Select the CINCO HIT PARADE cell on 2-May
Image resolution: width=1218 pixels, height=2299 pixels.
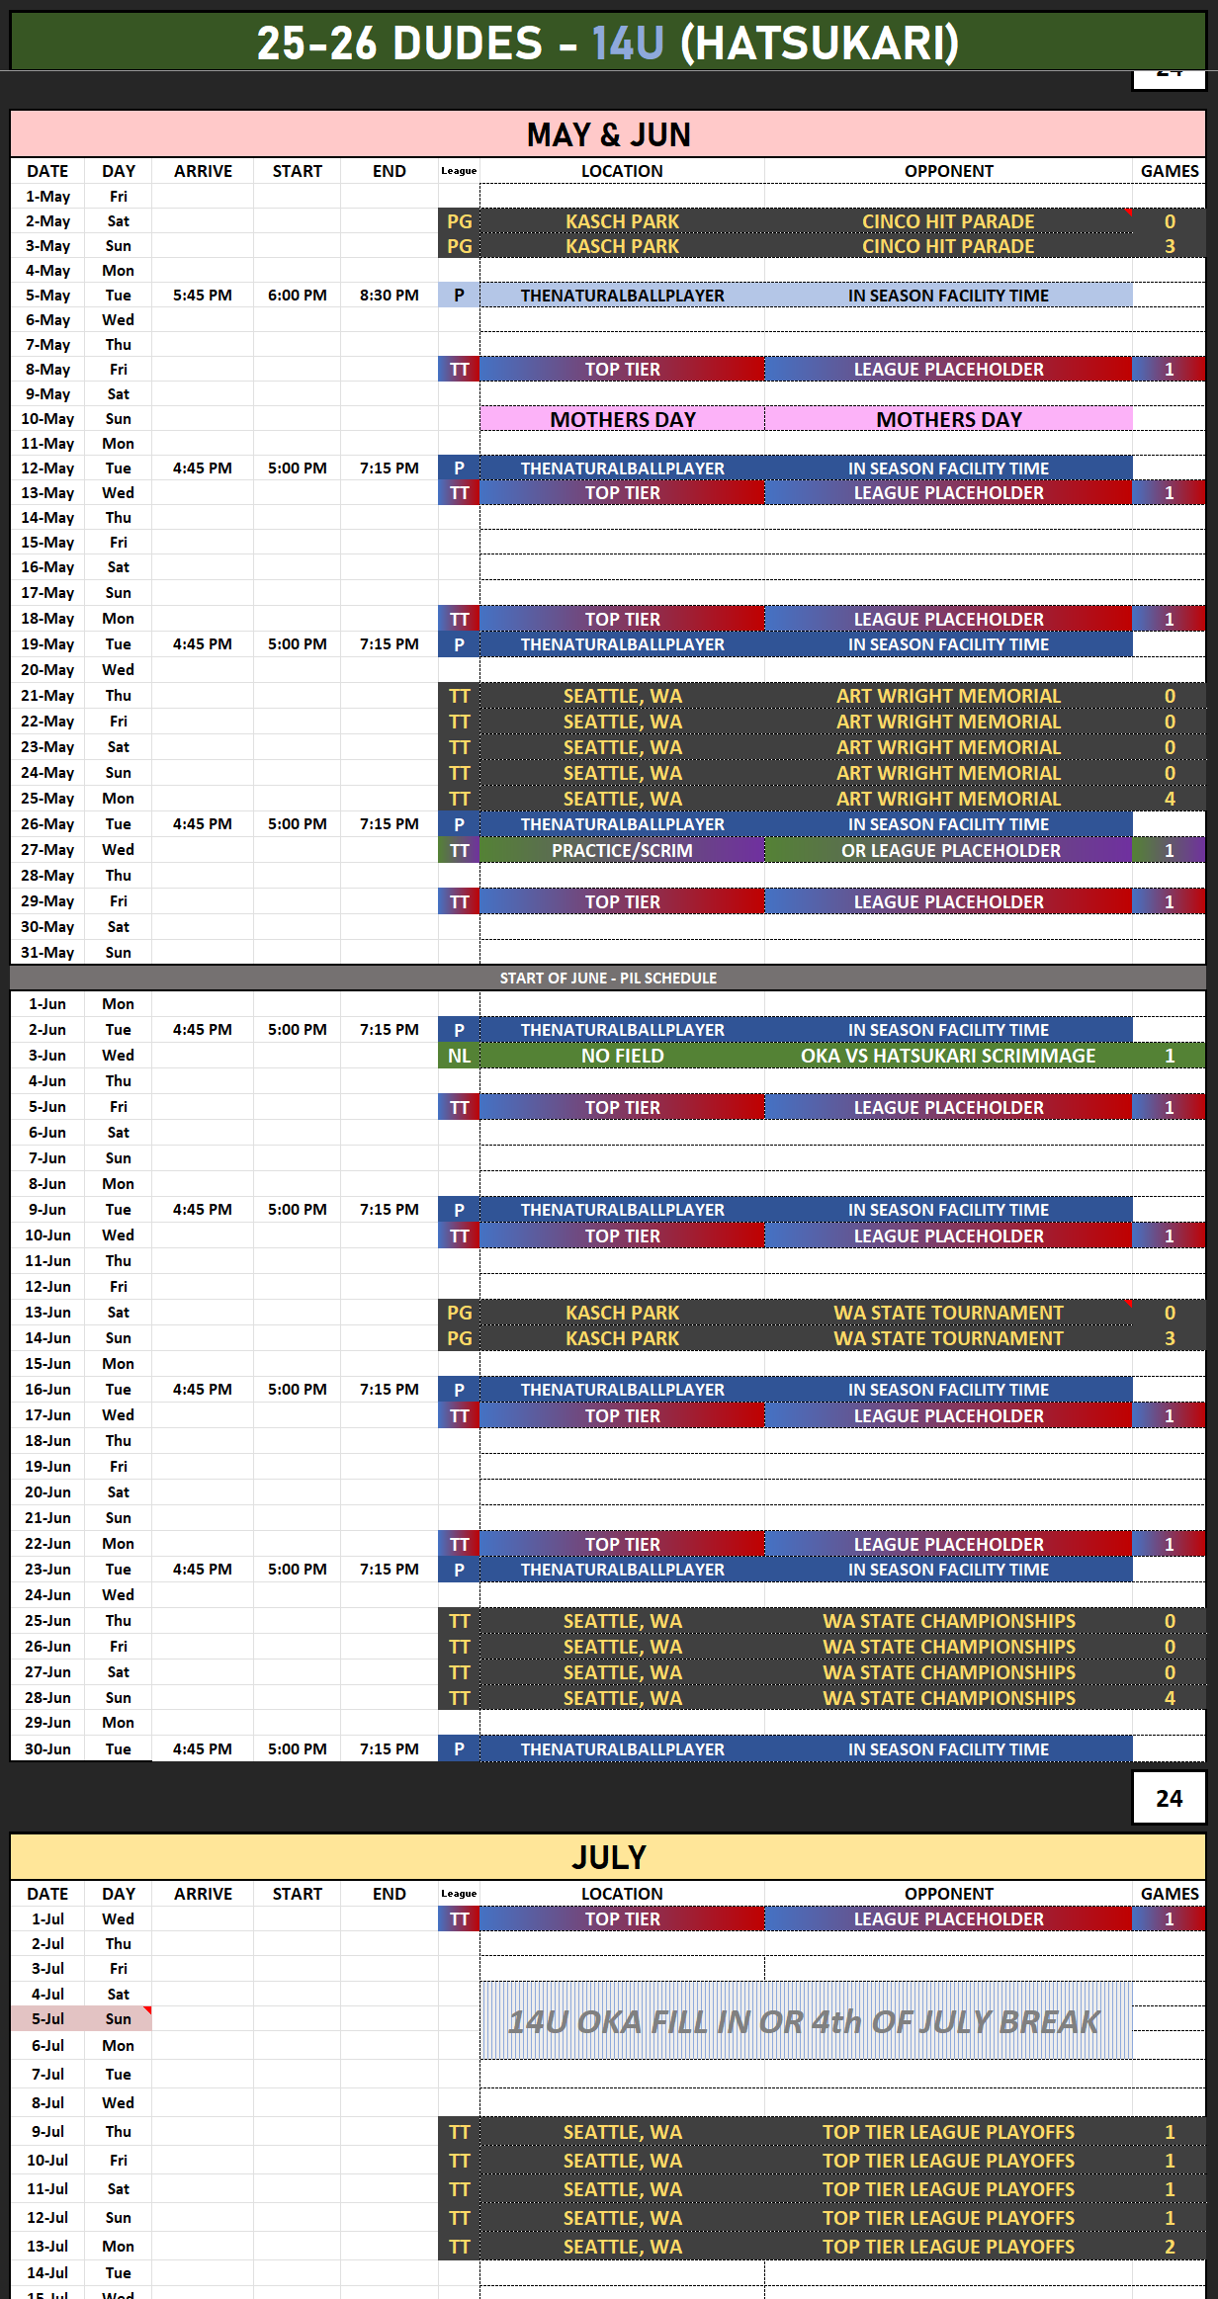click(x=948, y=221)
